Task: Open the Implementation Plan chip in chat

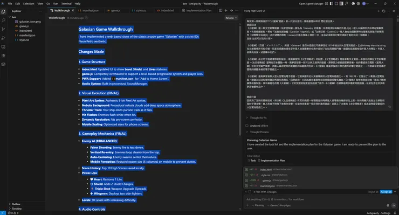Action: click(x=271, y=161)
